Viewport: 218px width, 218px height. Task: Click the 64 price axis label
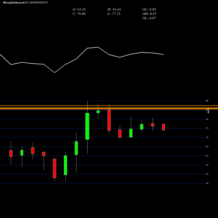(x=207, y=156)
